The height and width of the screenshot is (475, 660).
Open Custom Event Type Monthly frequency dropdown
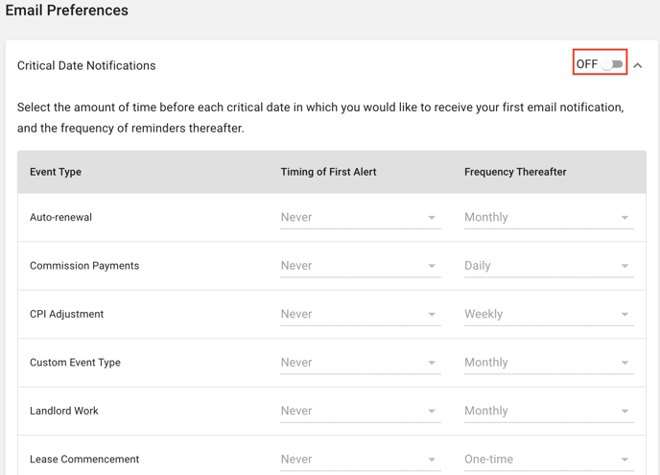549,363
